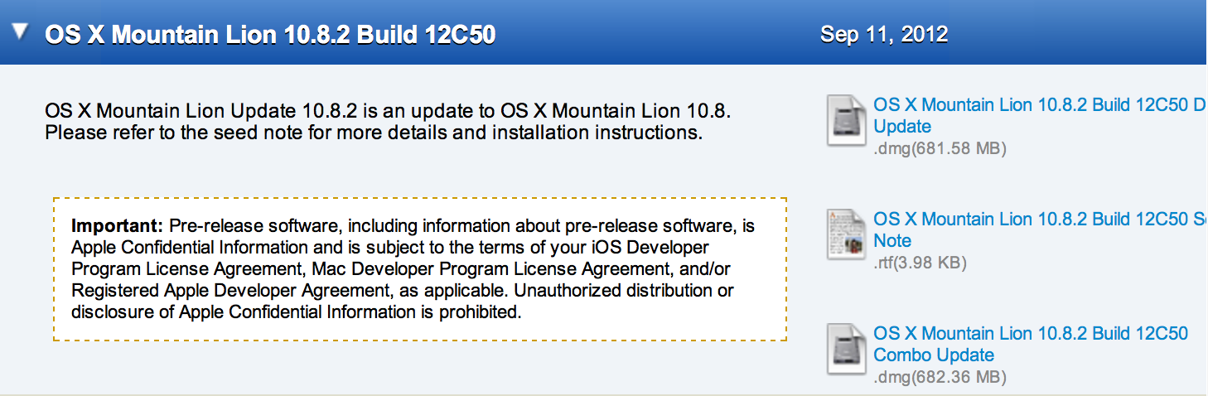The width and height of the screenshot is (1208, 396).
Task: Click the disk image icon for Combo Update
Action: [847, 349]
